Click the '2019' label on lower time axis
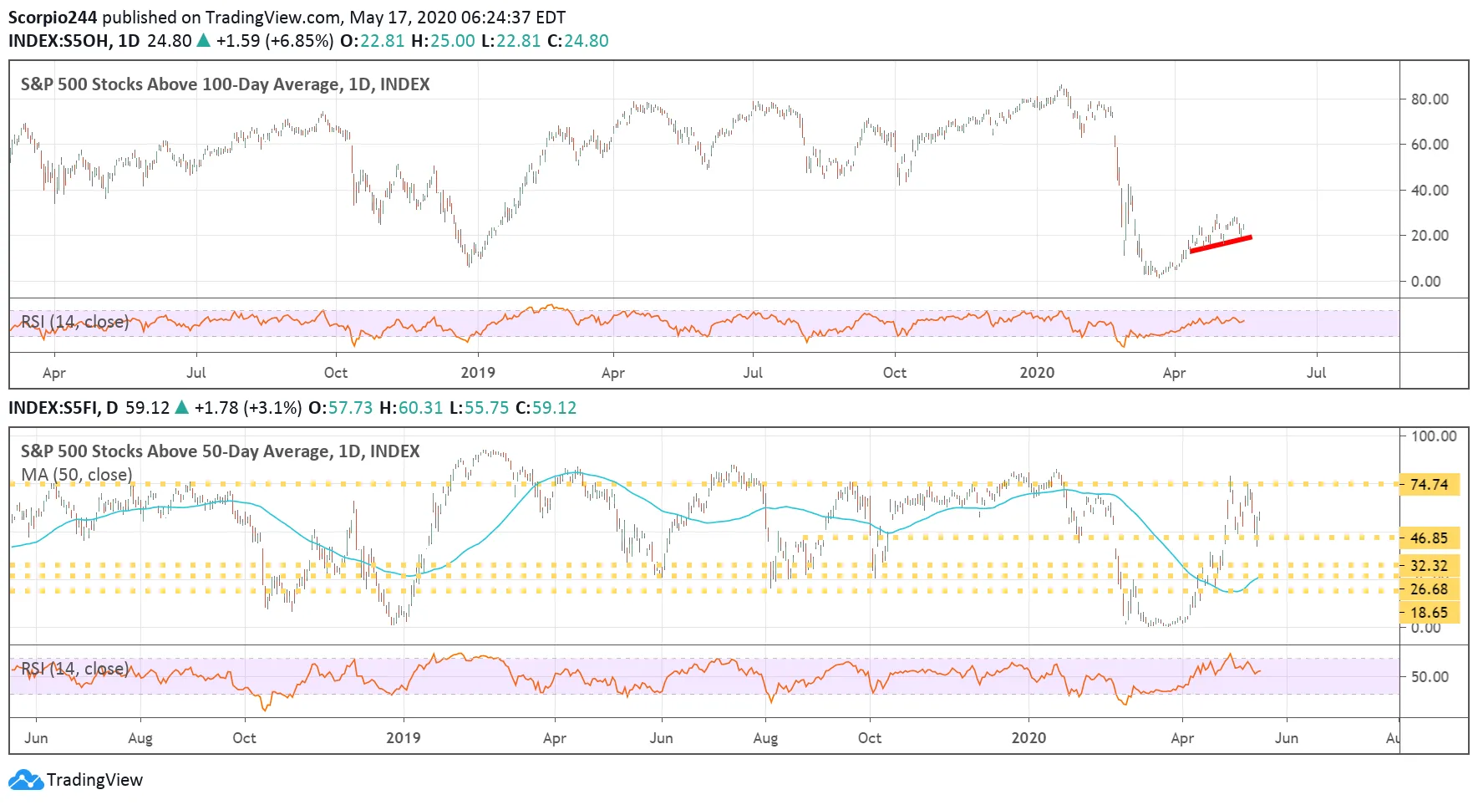 [404, 738]
